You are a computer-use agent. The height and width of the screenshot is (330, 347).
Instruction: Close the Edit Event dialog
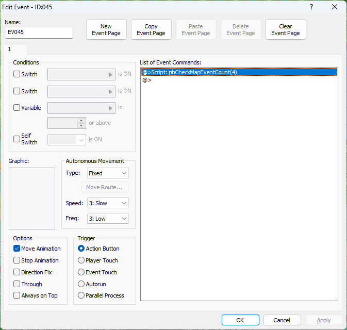[335, 7]
